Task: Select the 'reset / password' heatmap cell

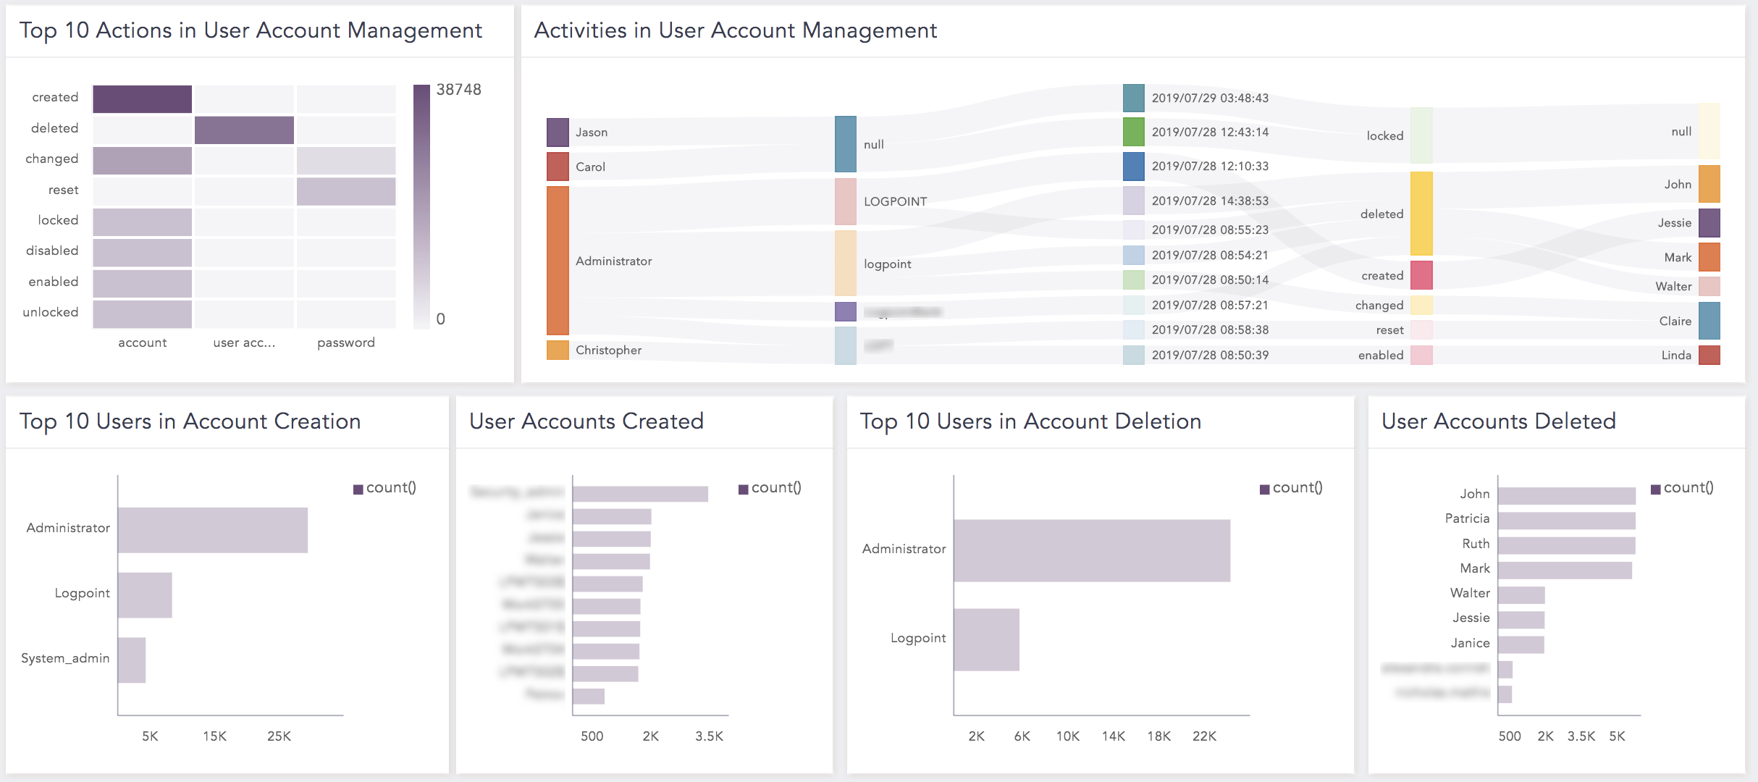Action: tap(346, 189)
